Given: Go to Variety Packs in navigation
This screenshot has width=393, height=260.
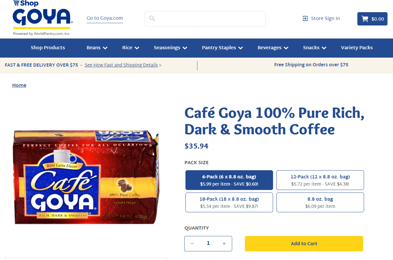Looking at the screenshot, I should tap(357, 48).
